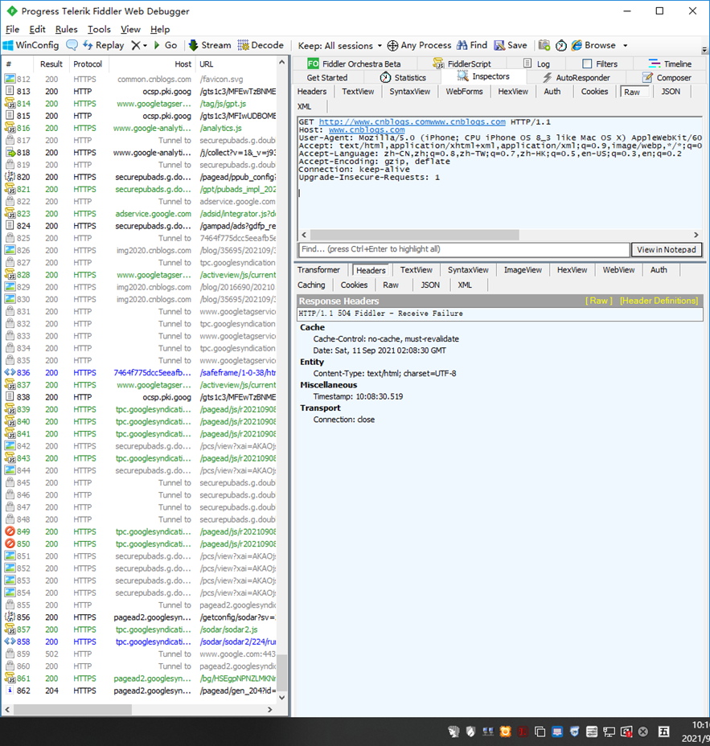Image resolution: width=710 pixels, height=746 pixels.
Task: Select session 818 icon row
Action: click(x=10, y=153)
